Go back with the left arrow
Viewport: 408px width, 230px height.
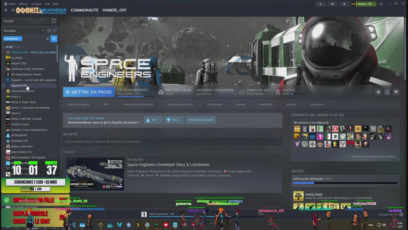coord(6,10)
